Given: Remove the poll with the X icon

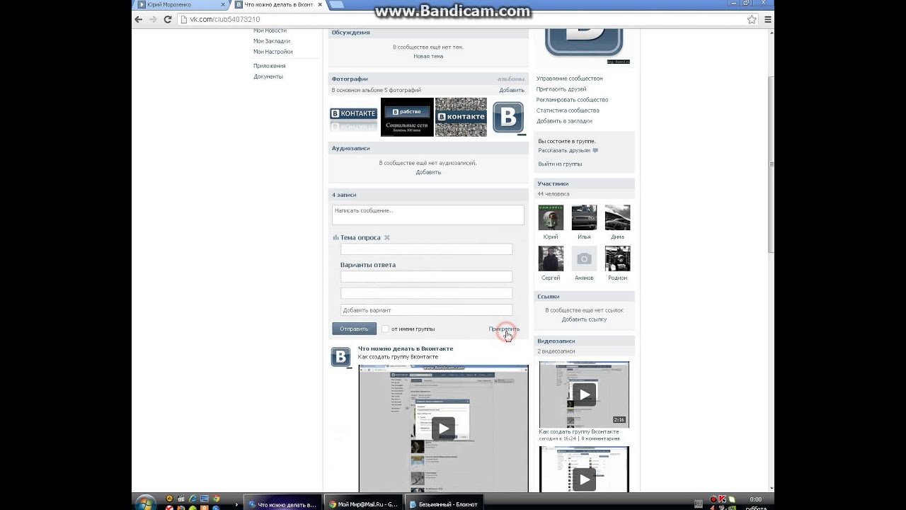Looking at the screenshot, I should pos(386,237).
